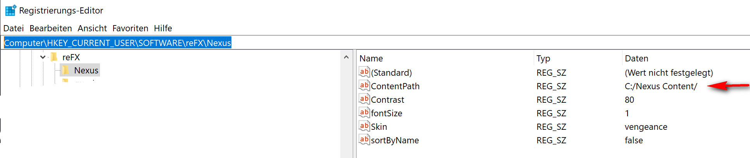Click the Nexus folder icon
Image resolution: width=750 pixels, height=158 pixels.
point(66,70)
